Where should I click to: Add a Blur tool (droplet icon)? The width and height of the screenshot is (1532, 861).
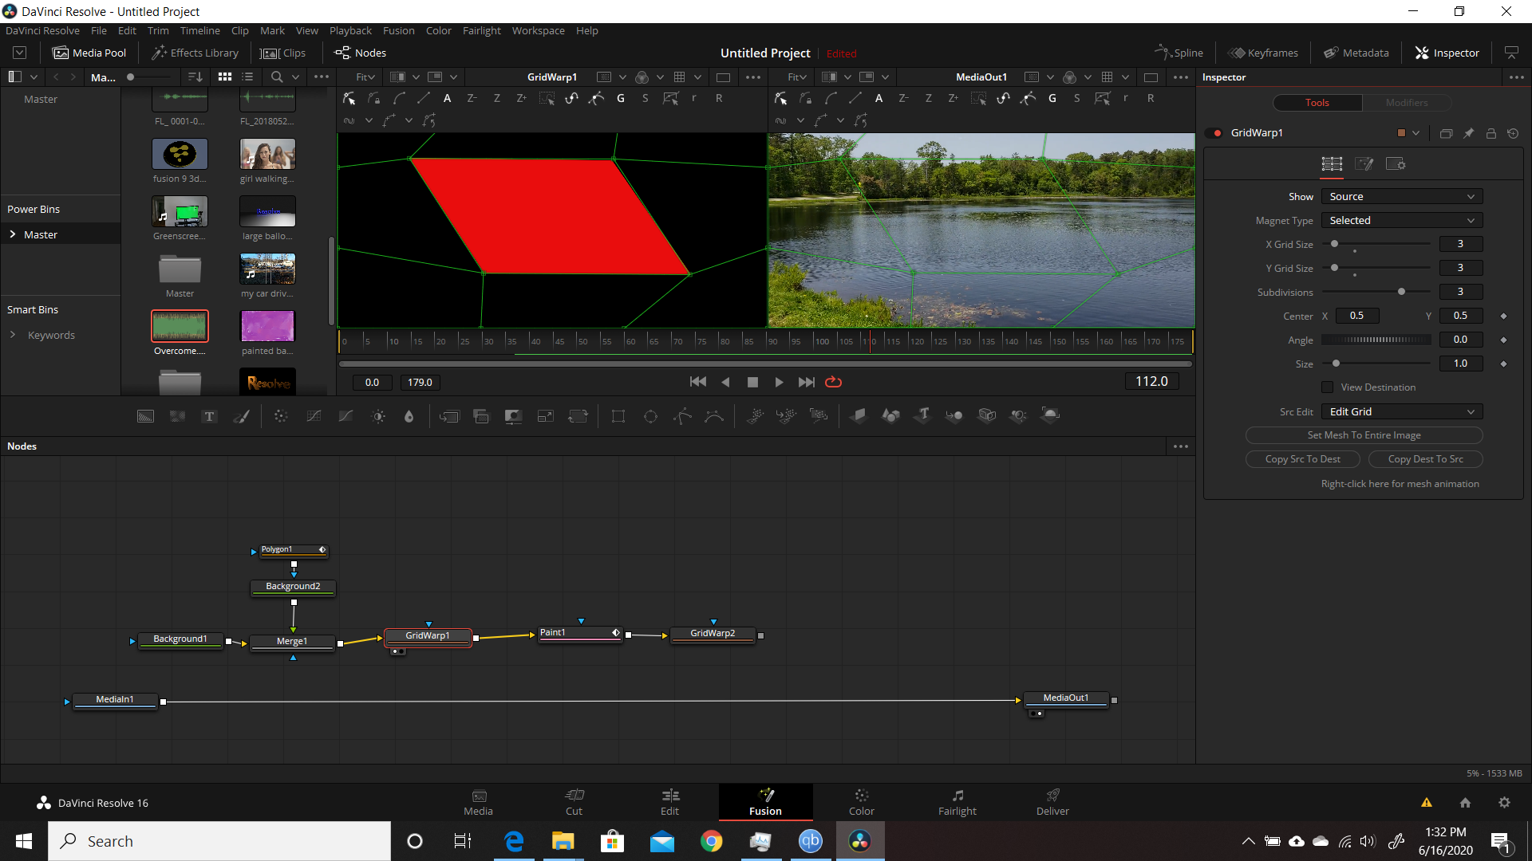coord(409,416)
